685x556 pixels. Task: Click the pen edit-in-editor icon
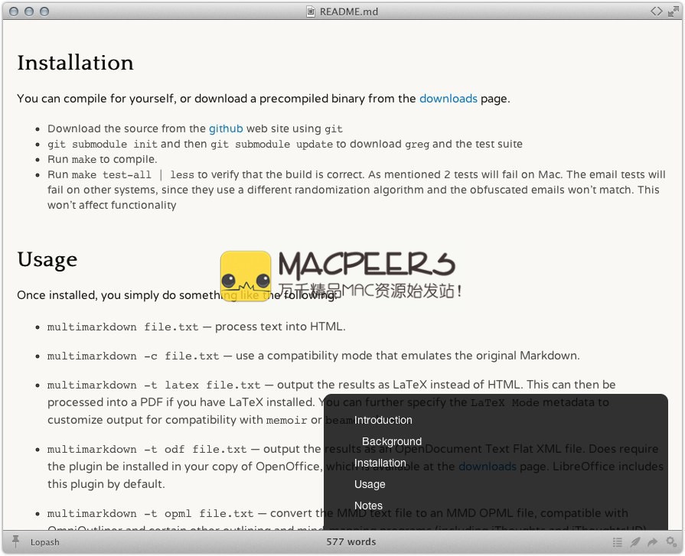click(635, 542)
